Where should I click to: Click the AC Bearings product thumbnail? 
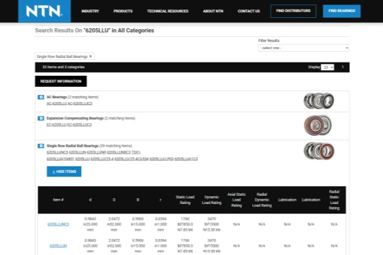(319, 101)
